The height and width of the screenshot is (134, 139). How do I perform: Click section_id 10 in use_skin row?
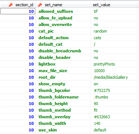18,130
